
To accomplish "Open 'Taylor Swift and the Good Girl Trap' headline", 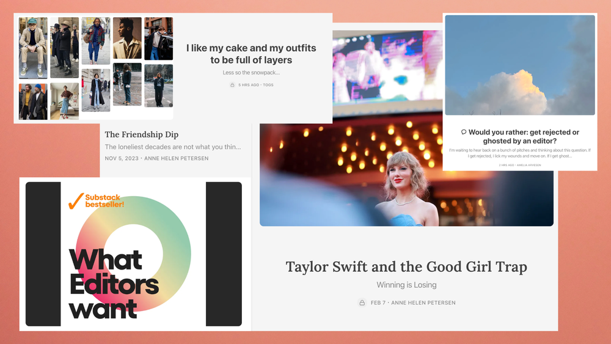I will click(406, 267).
